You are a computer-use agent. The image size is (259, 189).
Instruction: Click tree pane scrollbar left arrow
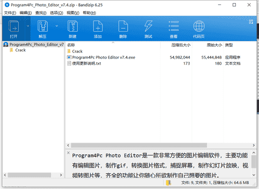[x=5, y=175]
